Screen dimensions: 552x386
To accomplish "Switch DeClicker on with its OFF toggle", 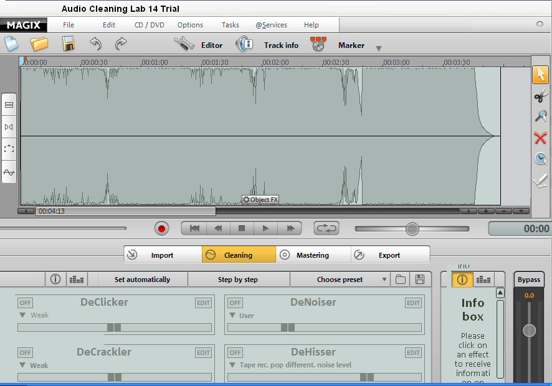I will coord(25,303).
